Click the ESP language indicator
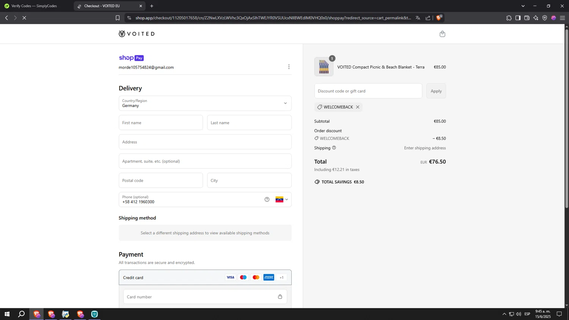Viewport: 569px width, 320px height. (527, 314)
